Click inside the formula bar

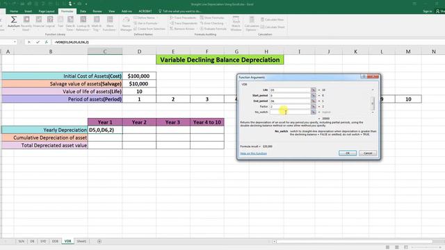click(x=247, y=42)
